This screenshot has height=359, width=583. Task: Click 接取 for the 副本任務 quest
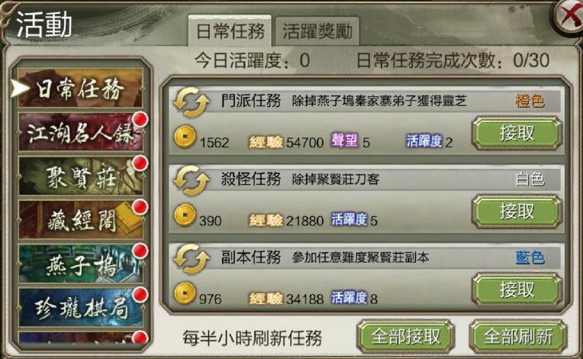click(x=517, y=289)
